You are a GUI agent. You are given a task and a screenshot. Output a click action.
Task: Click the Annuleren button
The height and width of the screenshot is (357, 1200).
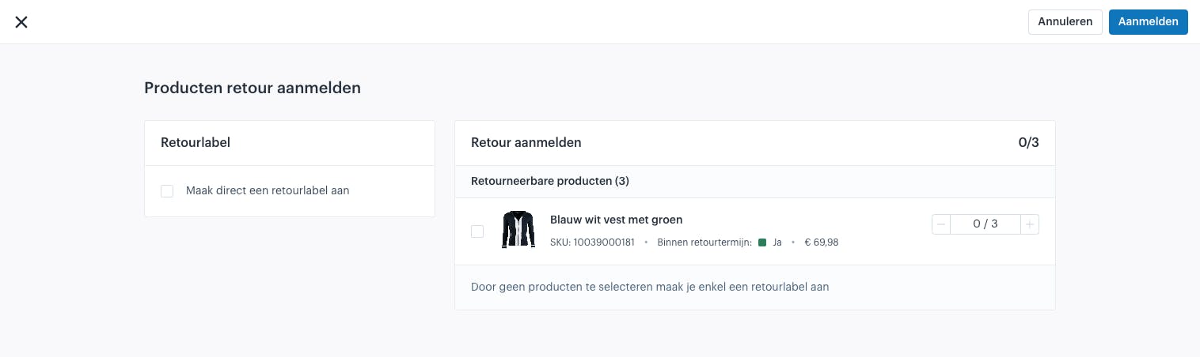click(1065, 22)
